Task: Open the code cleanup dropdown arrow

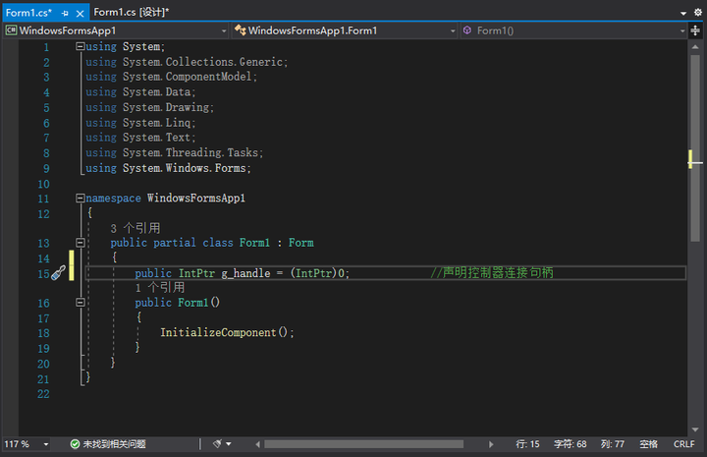Action: (x=229, y=444)
